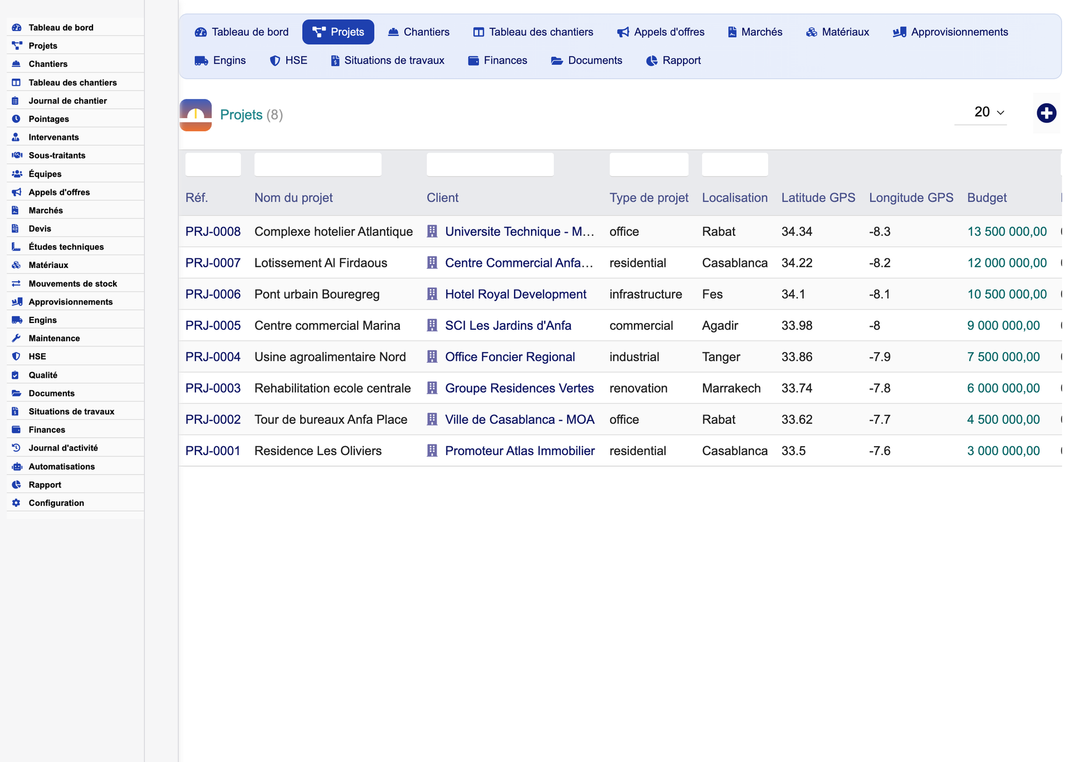Click the Maintenance wrench sidebar icon

[x=16, y=338]
